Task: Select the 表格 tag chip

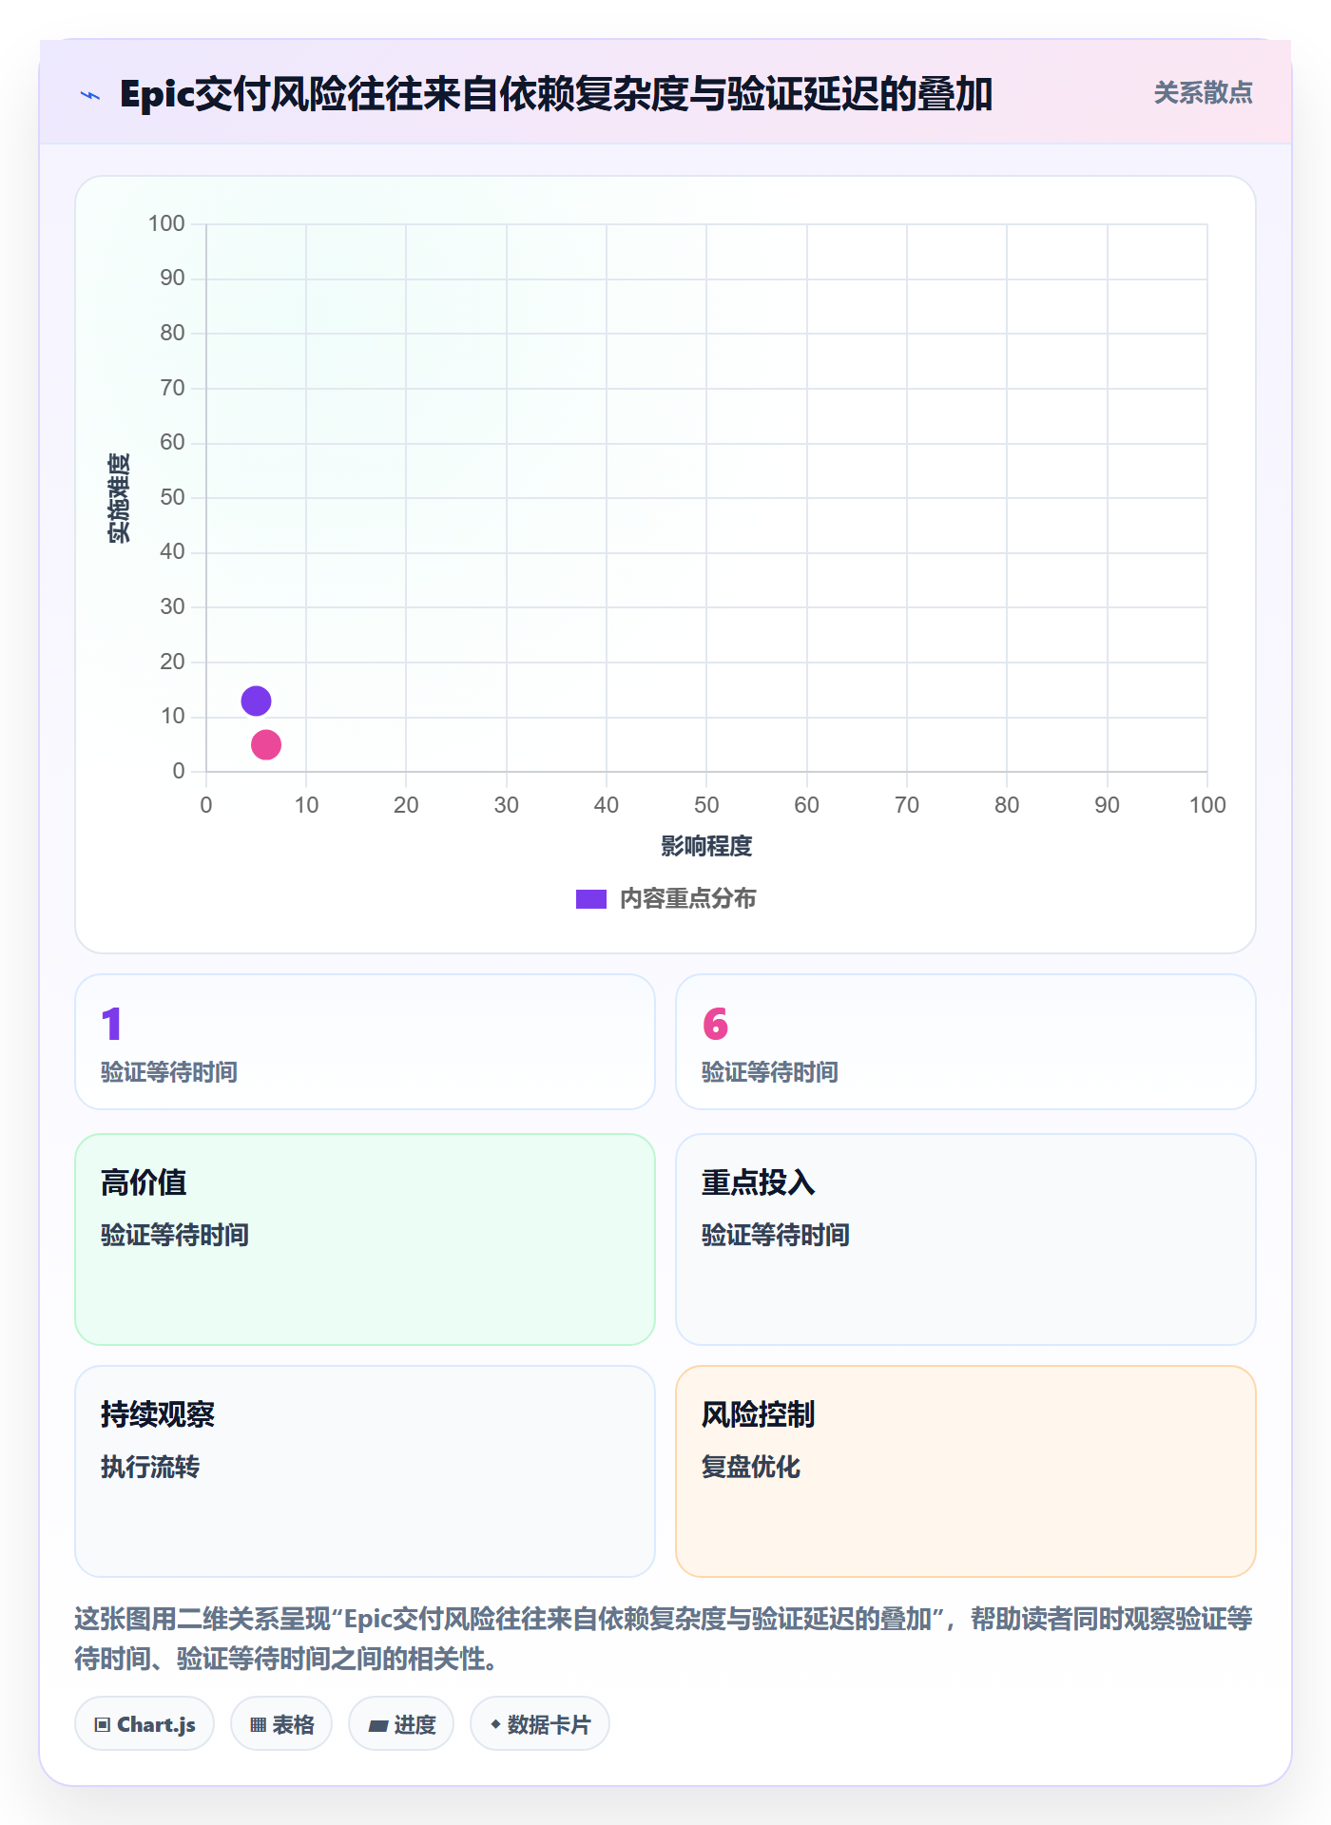Action: pyautogui.click(x=281, y=1724)
